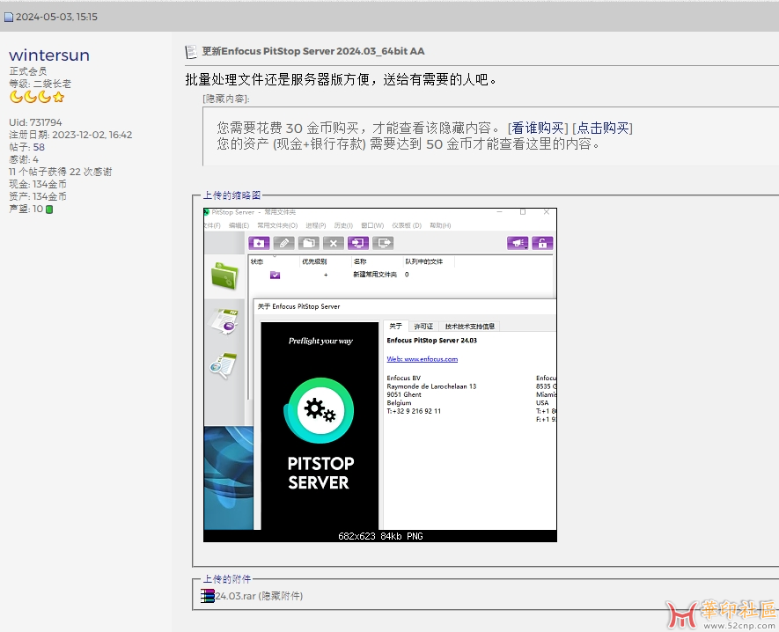
Task: Click the PitStop Server title bar logo in the screenshot
Action: (x=206, y=212)
